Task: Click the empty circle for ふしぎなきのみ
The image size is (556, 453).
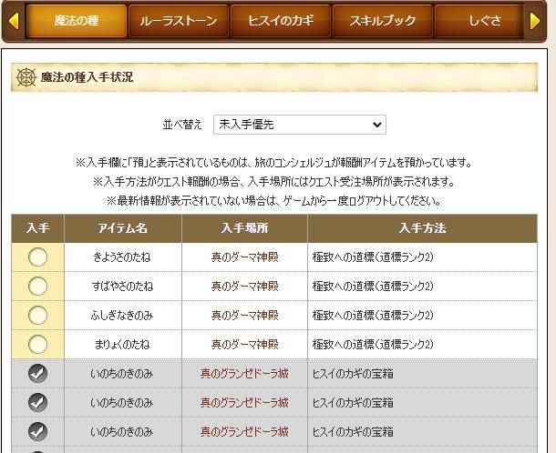Action: [37, 315]
